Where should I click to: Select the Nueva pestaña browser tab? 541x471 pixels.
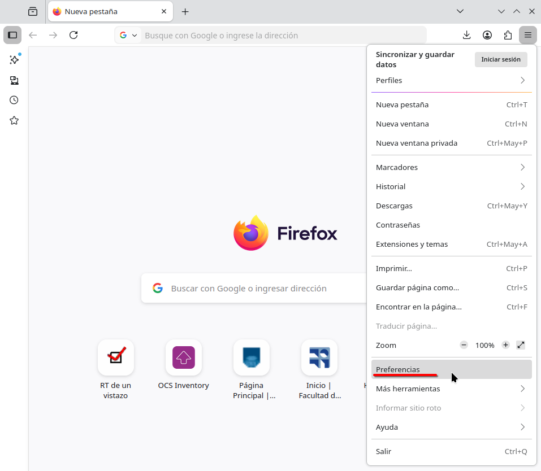click(110, 11)
